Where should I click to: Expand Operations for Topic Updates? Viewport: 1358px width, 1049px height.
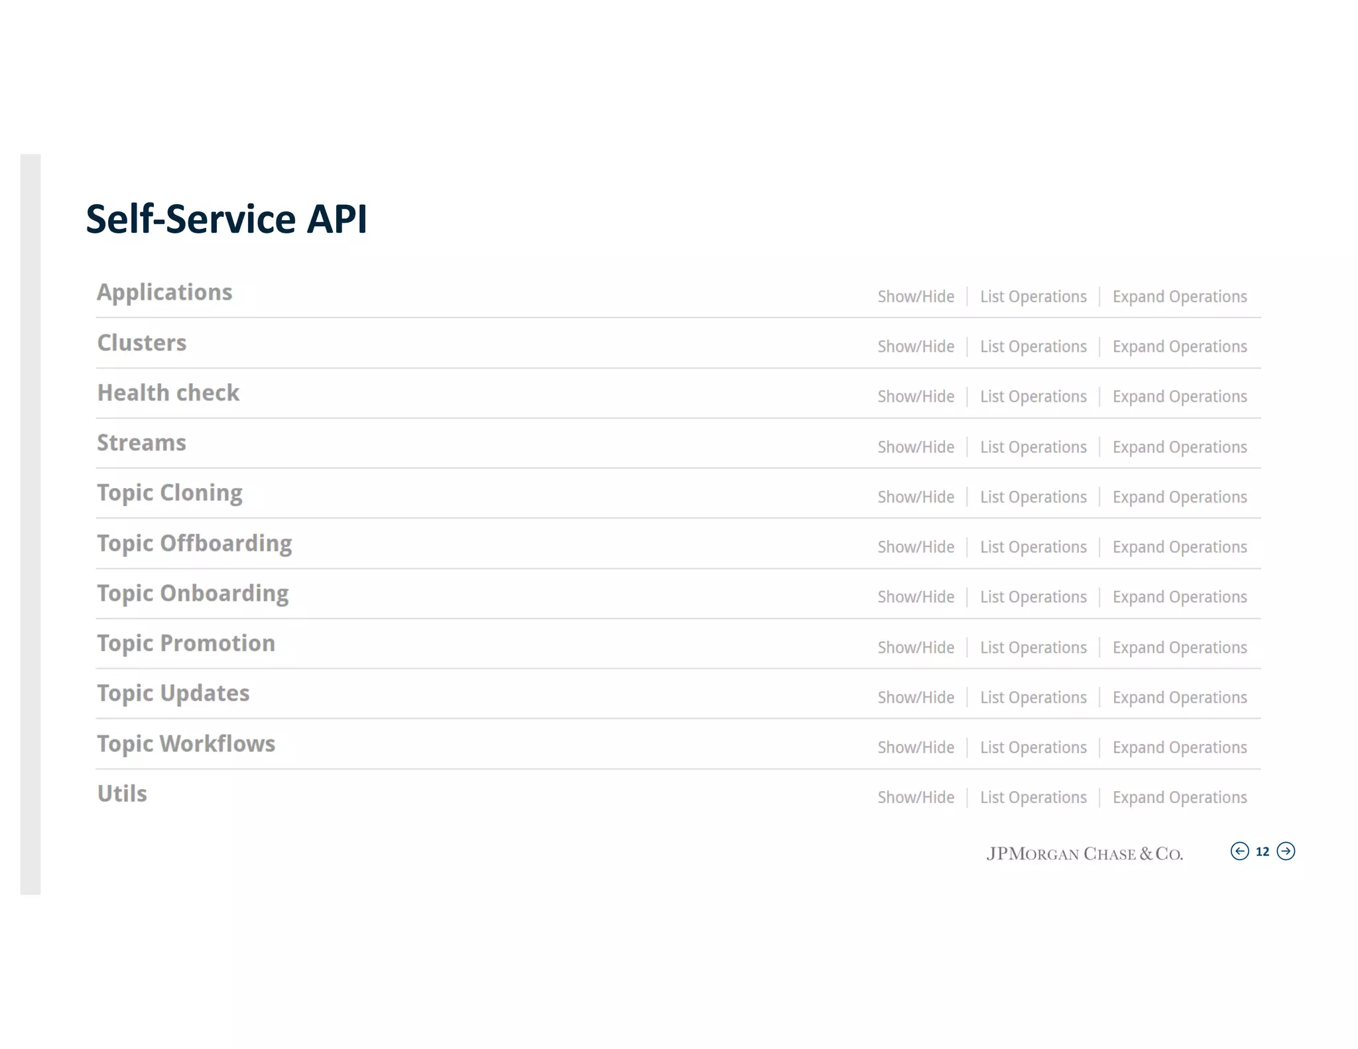click(1180, 698)
